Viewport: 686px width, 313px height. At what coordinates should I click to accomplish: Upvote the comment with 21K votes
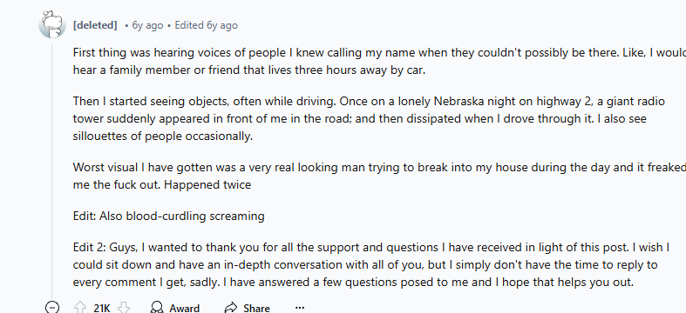[x=79, y=308]
